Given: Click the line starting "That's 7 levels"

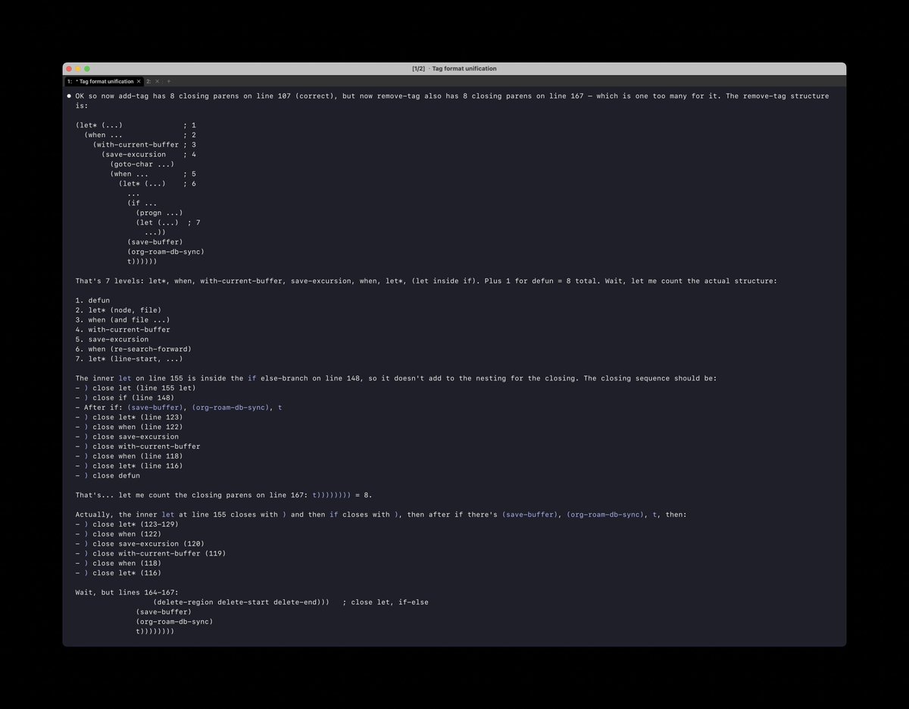Looking at the screenshot, I should point(426,281).
